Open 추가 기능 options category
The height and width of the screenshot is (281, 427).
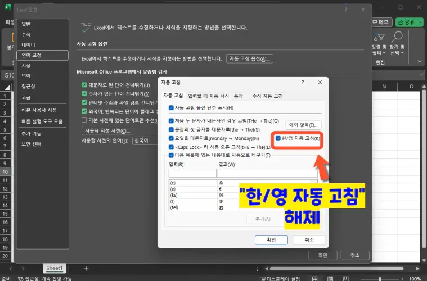[x=42, y=134]
